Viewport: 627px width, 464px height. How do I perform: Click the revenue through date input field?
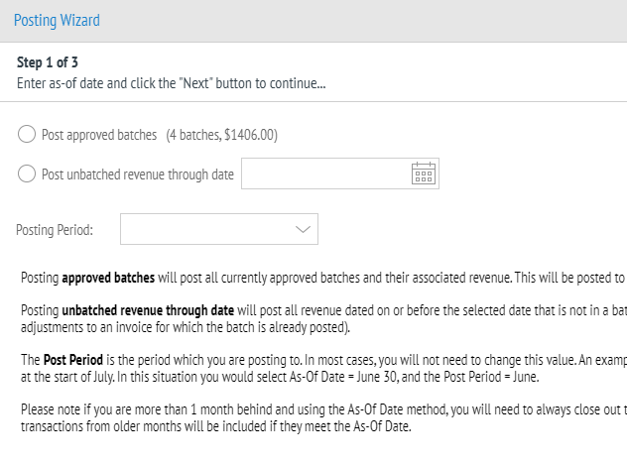pos(340,174)
